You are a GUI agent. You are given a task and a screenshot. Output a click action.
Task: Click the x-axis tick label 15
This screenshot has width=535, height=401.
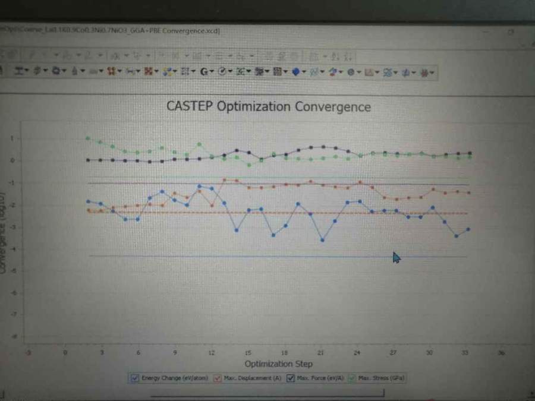tap(248, 352)
